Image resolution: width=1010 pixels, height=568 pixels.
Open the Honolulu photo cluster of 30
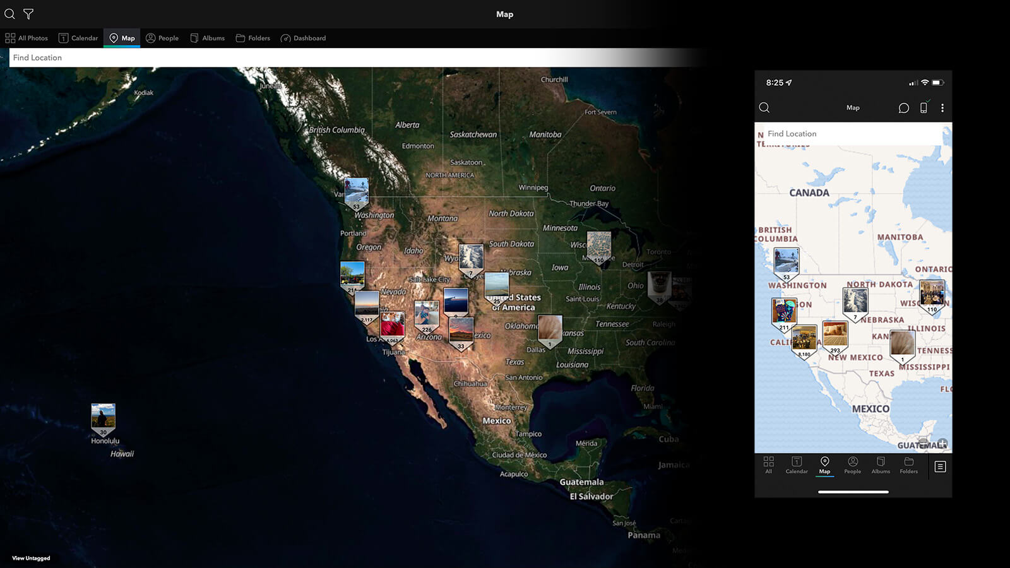click(103, 418)
